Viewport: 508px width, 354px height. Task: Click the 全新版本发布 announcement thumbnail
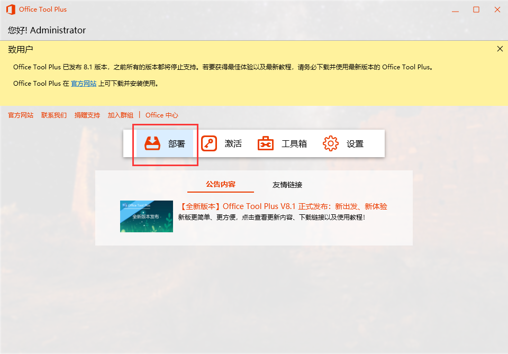tap(147, 216)
